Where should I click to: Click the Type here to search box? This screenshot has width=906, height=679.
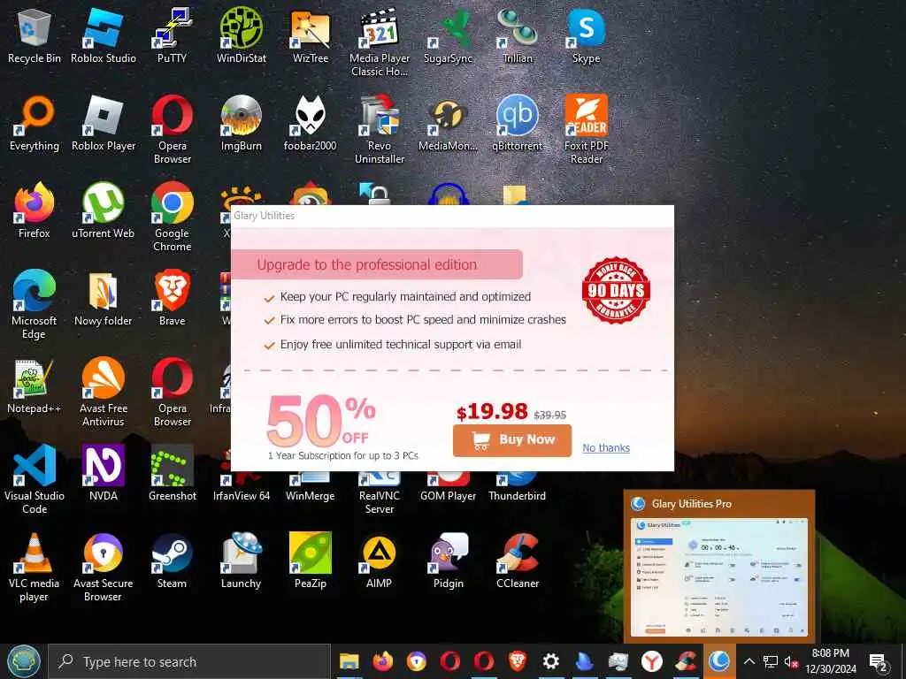tap(189, 661)
